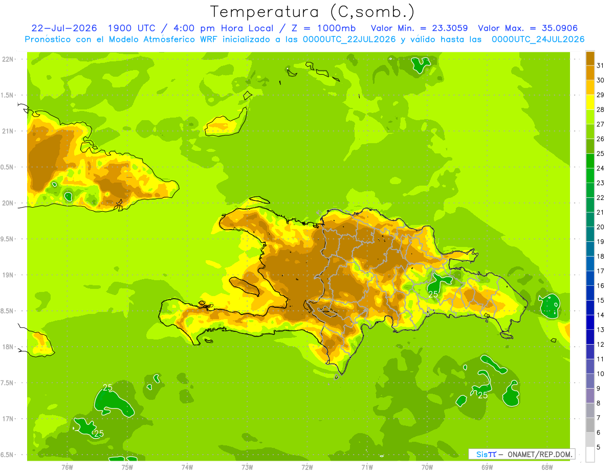
Task: Select the "Z = 1000mb" level text
Action: pyautogui.click(x=324, y=28)
